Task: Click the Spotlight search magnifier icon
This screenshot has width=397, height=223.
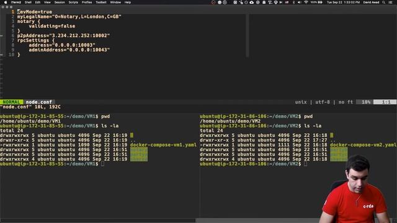Action: coord(384,2)
